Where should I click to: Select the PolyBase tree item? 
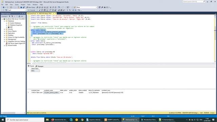click(11, 35)
